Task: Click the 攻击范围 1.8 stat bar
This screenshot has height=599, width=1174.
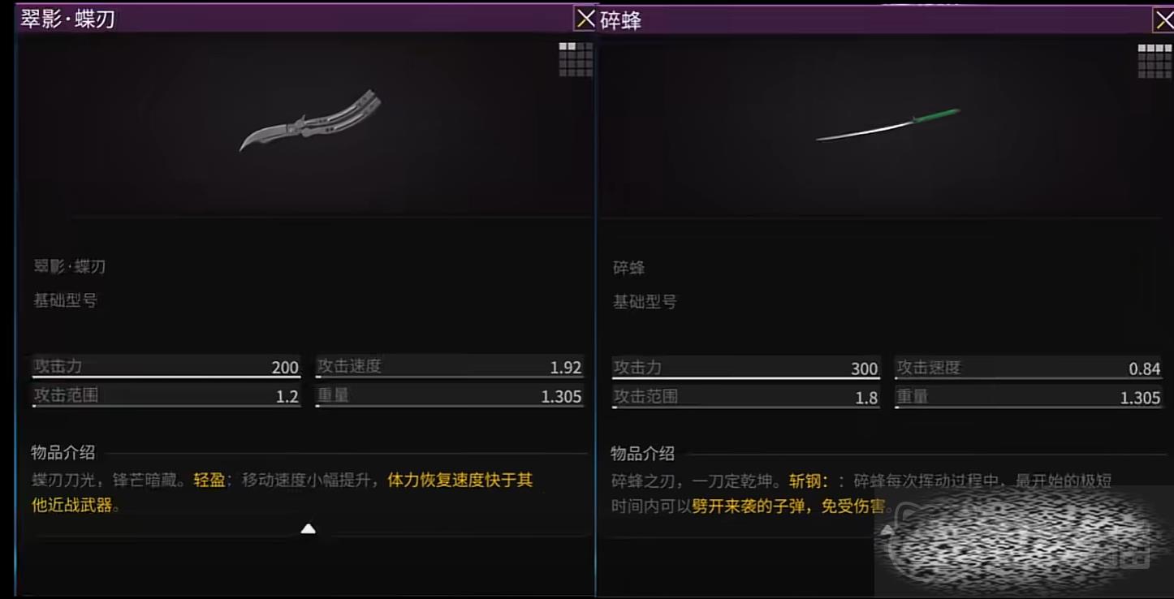Action: [x=745, y=398]
